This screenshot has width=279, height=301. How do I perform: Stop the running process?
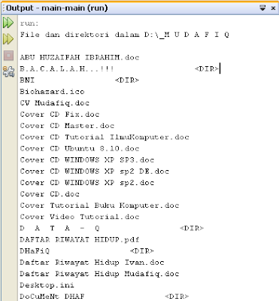[8, 56]
